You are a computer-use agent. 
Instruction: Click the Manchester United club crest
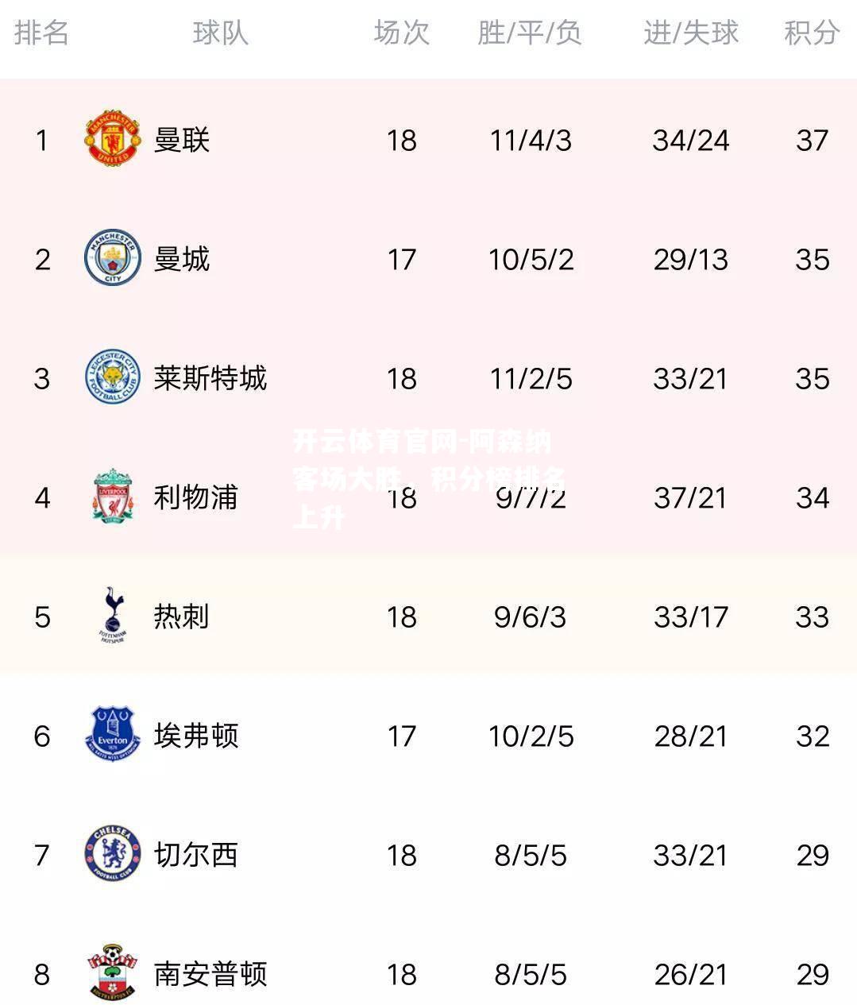[x=113, y=139]
